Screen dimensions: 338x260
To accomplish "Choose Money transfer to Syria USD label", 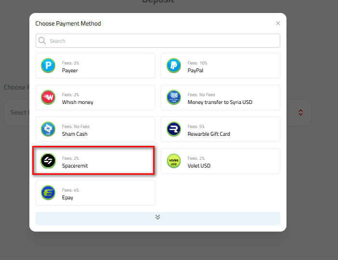I will 220,102.
